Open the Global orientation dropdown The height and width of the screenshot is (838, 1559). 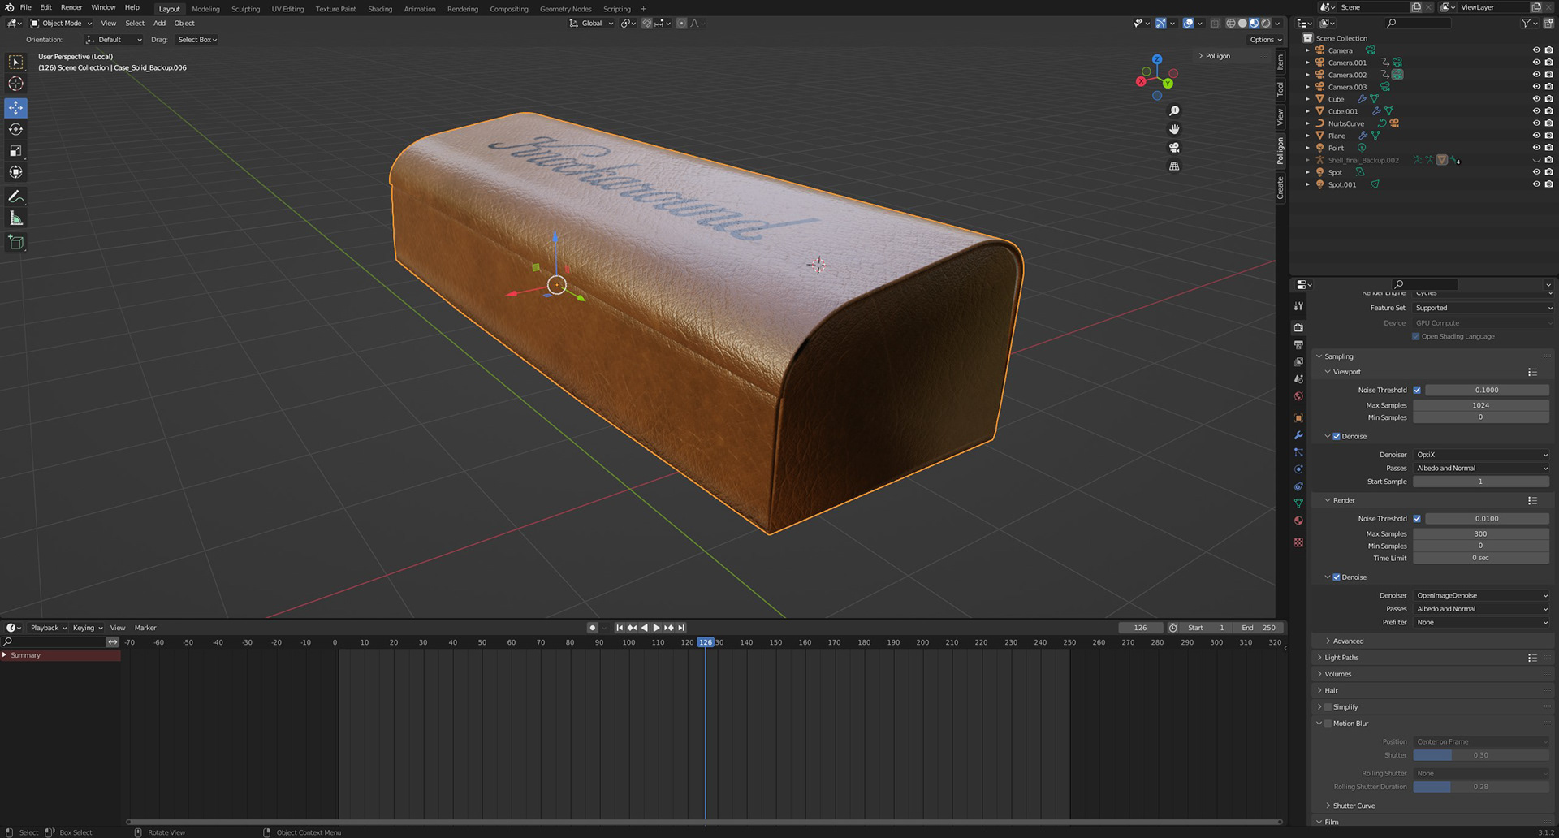click(x=592, y=24)
